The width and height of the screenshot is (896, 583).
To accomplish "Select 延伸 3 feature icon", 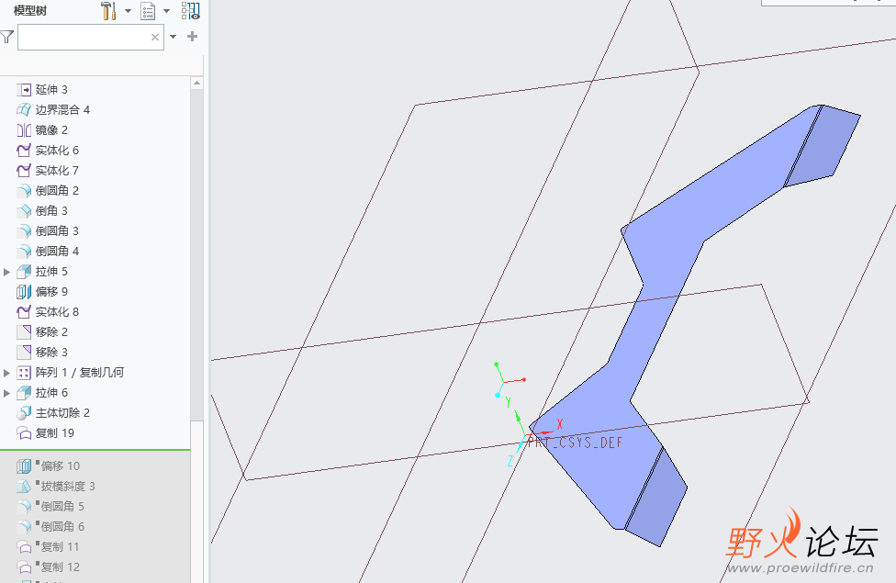I will 24,90.
